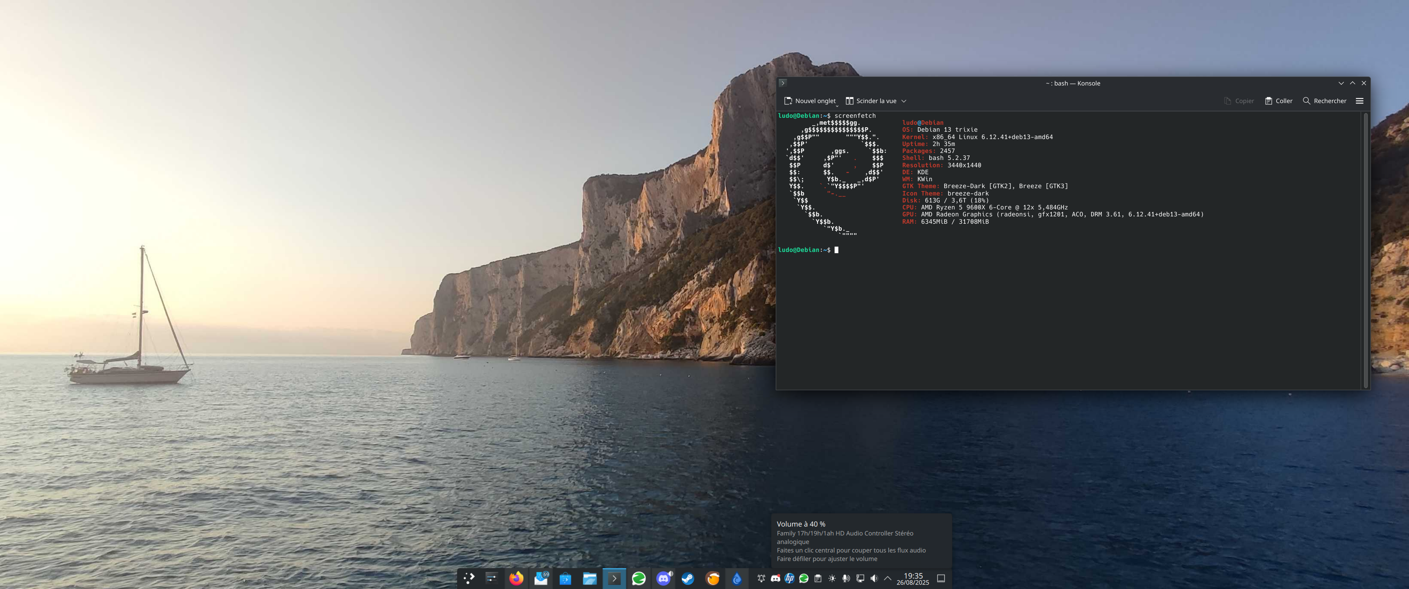
Task: Expand the Scinder la vue dropdown arrow
Action: tap(904, 101)
